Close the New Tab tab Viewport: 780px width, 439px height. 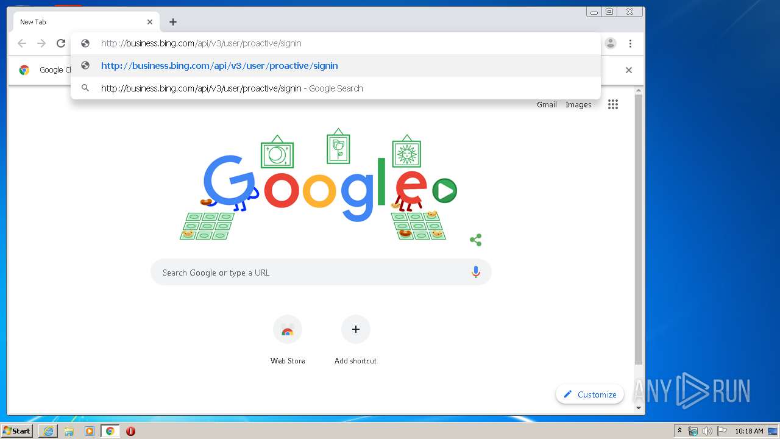150,22
